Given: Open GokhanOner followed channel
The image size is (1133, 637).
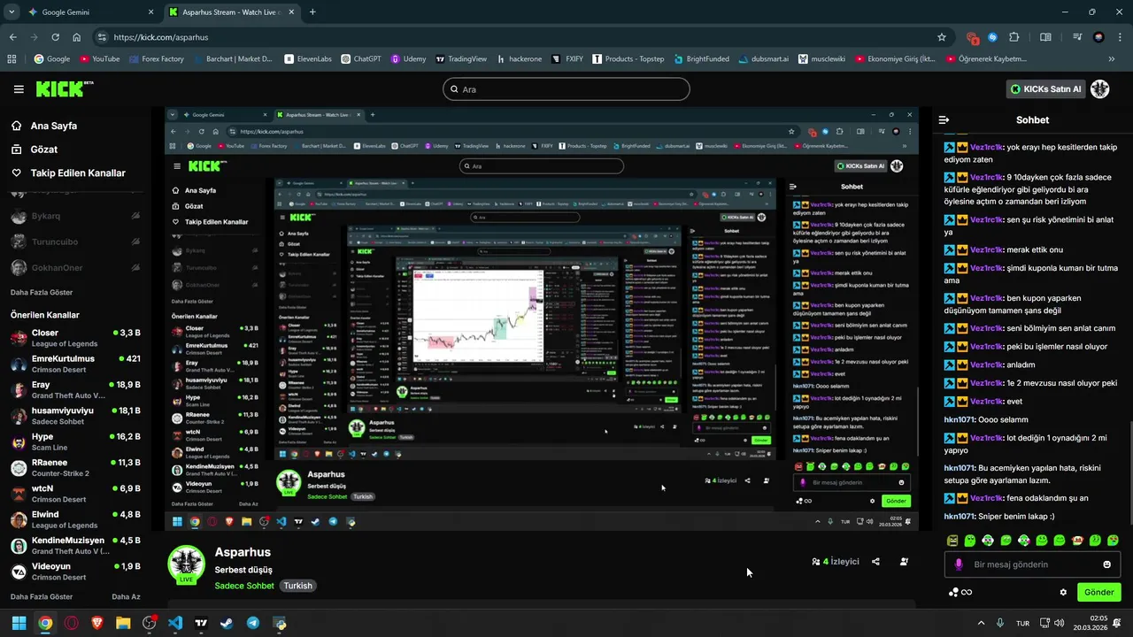Looking at the screenshot, I should coord(75,268).
